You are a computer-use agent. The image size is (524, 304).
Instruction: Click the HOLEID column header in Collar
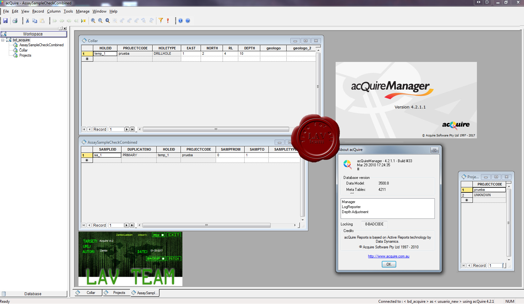(105, 48)
